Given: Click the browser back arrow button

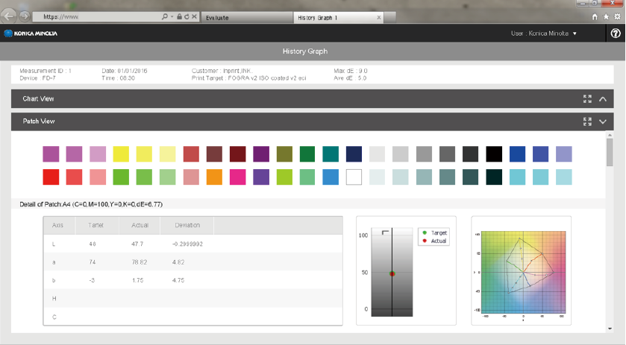Looking at the screenshot, I should (x=10, y=16).
